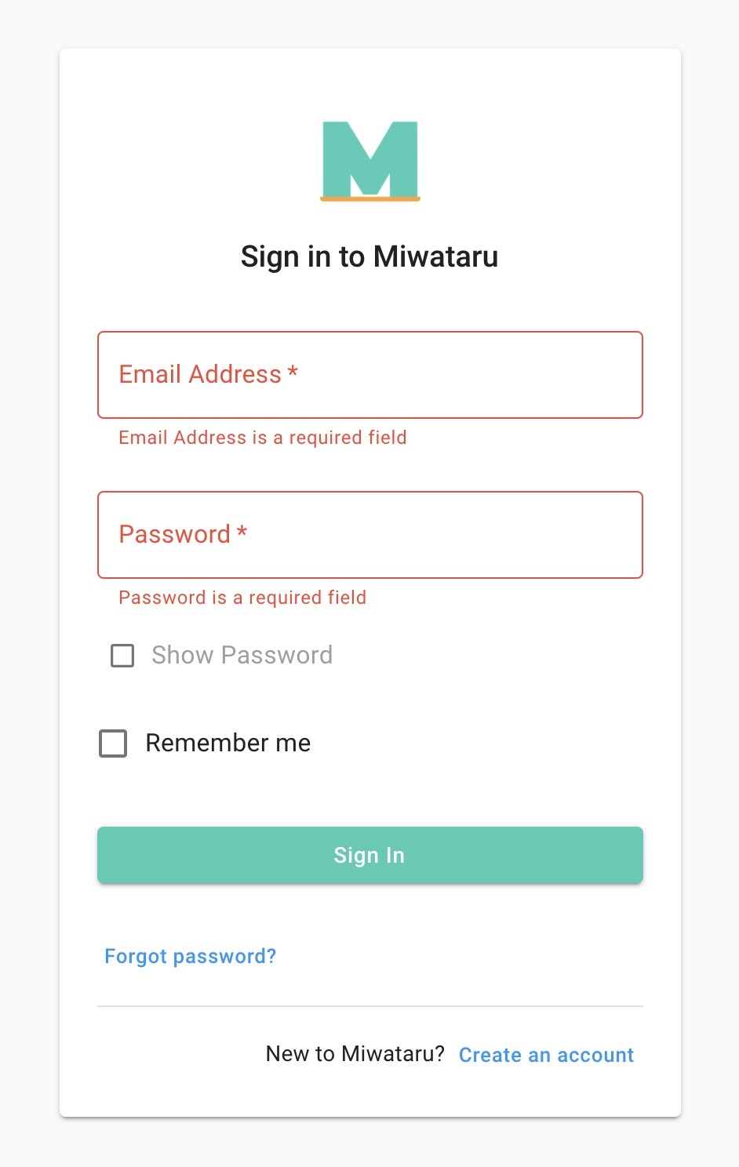This screenshot has height=1167, width=739.
Task: Click the Show Password label text
Action: [x=241, y=656]
